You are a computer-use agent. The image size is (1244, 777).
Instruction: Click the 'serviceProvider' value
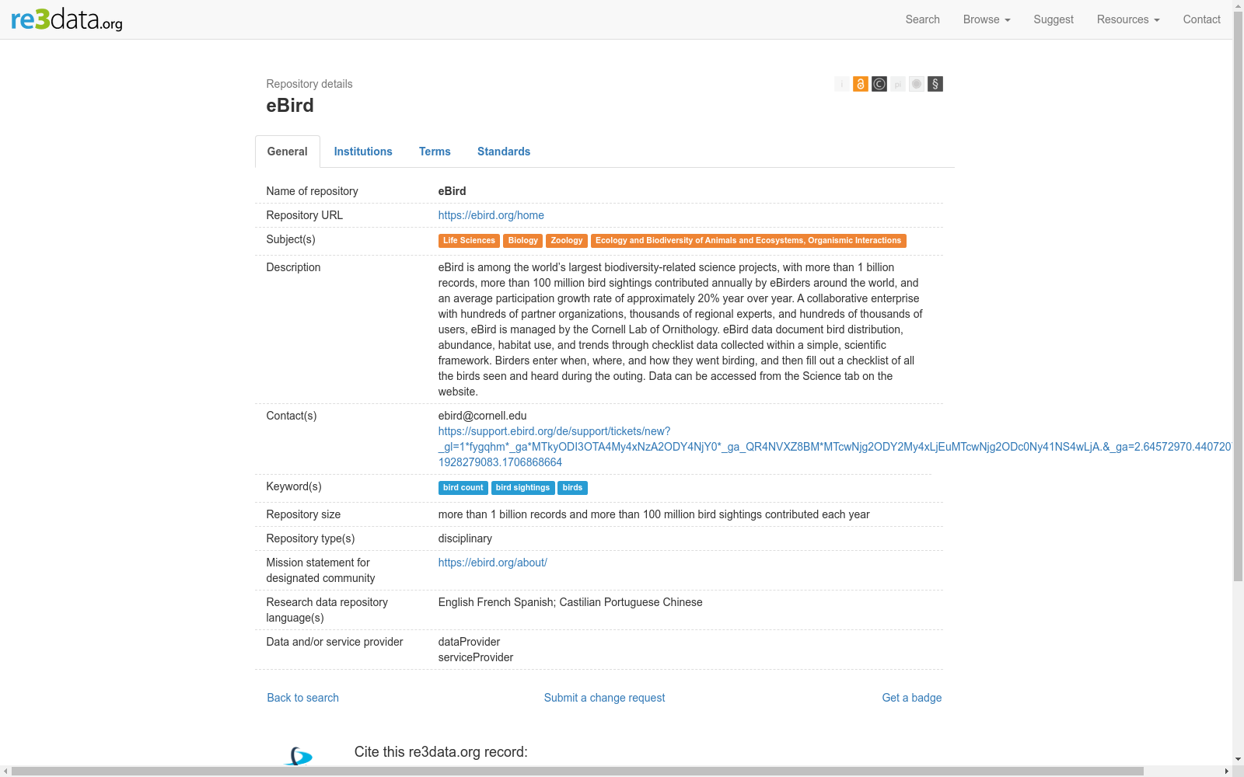click(x=476, y=657)
